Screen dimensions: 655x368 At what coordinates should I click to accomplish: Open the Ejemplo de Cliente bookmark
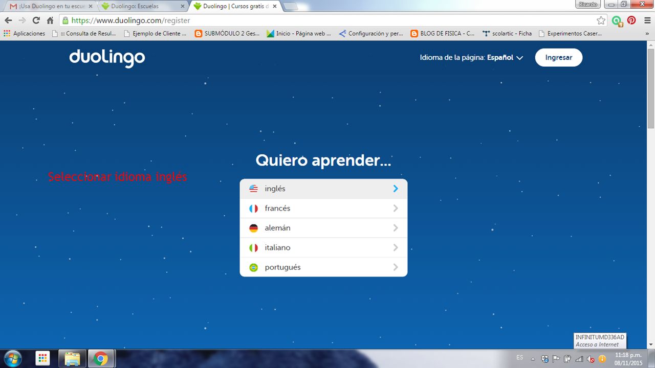155,33
